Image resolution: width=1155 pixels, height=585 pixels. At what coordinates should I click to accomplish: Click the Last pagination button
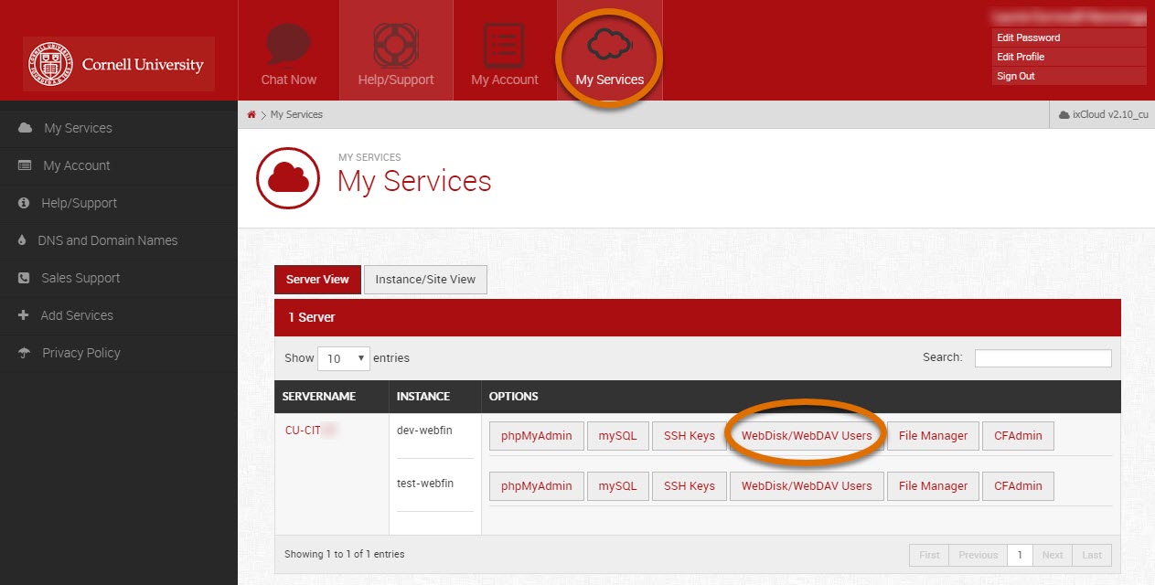[x=1092, y=555]
